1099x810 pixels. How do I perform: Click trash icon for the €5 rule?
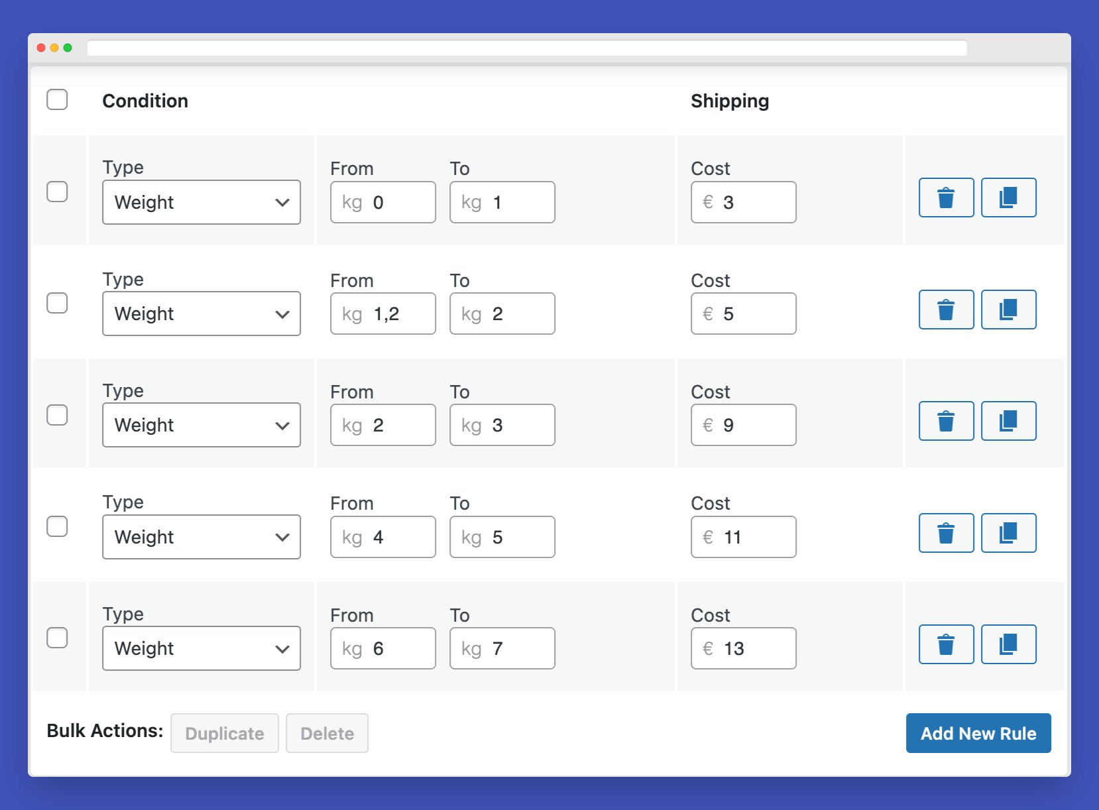coord(946,310)
